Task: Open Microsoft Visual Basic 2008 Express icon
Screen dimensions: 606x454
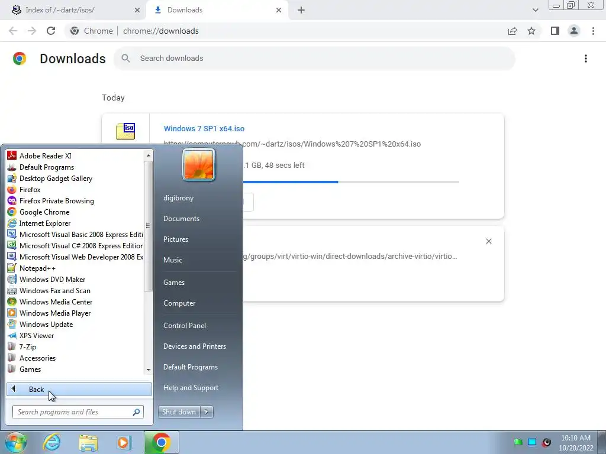Action: pyautogui.click(x=12, y=234)
